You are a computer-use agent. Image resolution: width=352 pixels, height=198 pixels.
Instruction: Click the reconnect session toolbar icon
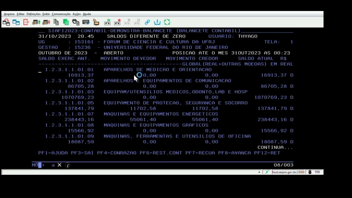pyautogui.click(x=6, y=22)
